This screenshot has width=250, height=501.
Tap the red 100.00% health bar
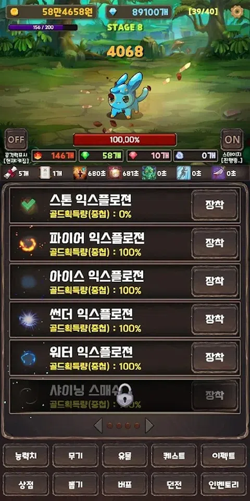tap(124, 140)
